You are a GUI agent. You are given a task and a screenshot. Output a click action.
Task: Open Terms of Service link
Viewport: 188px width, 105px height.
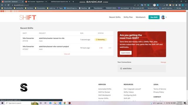(x=160, y=89)
